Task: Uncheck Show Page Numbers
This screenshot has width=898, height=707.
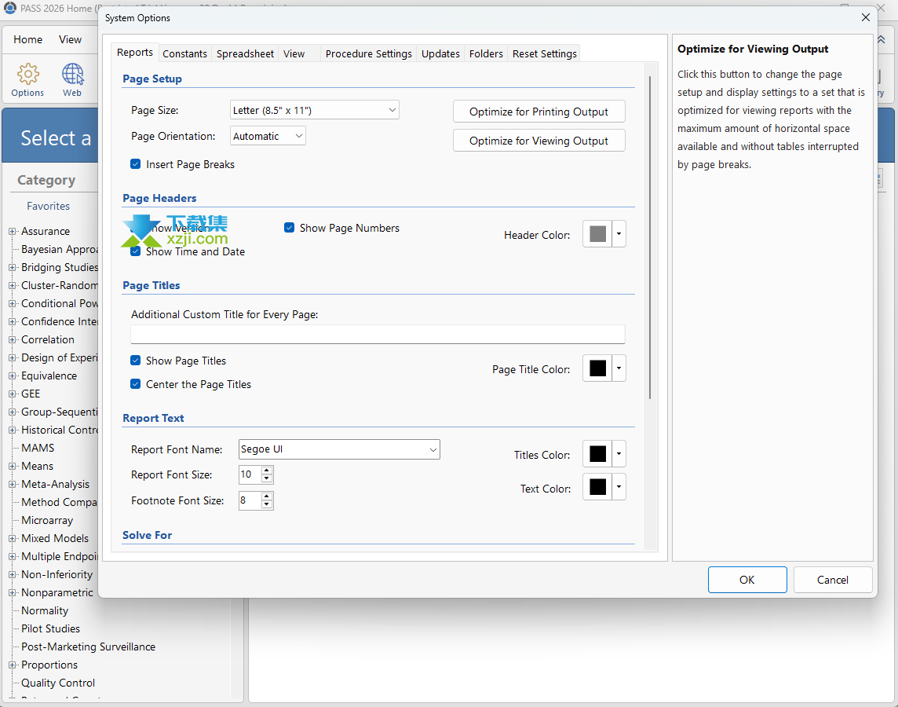Action: pyautogui.click(x=290, y=228)
